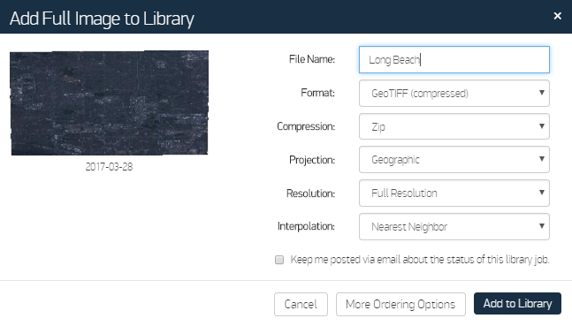572x326 pixels.
Task: Click the arrow icon on the Compression selector
Action: click(542, 126)
